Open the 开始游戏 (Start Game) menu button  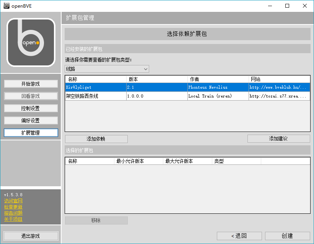(x=31, y=84)
